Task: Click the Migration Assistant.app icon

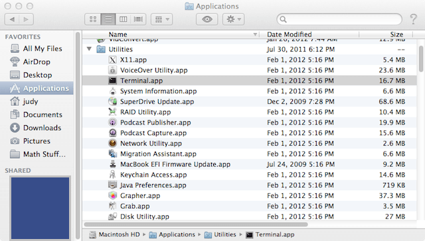Action: pyautogui.click(x=112, y=154)
